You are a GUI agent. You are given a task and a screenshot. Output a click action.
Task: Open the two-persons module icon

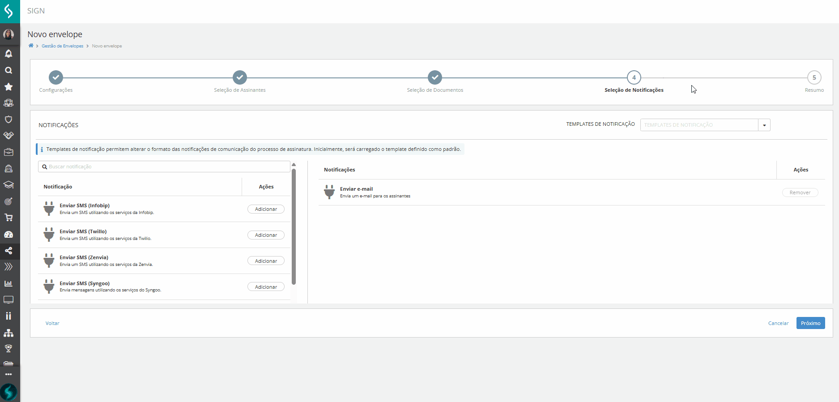[9, 316]
